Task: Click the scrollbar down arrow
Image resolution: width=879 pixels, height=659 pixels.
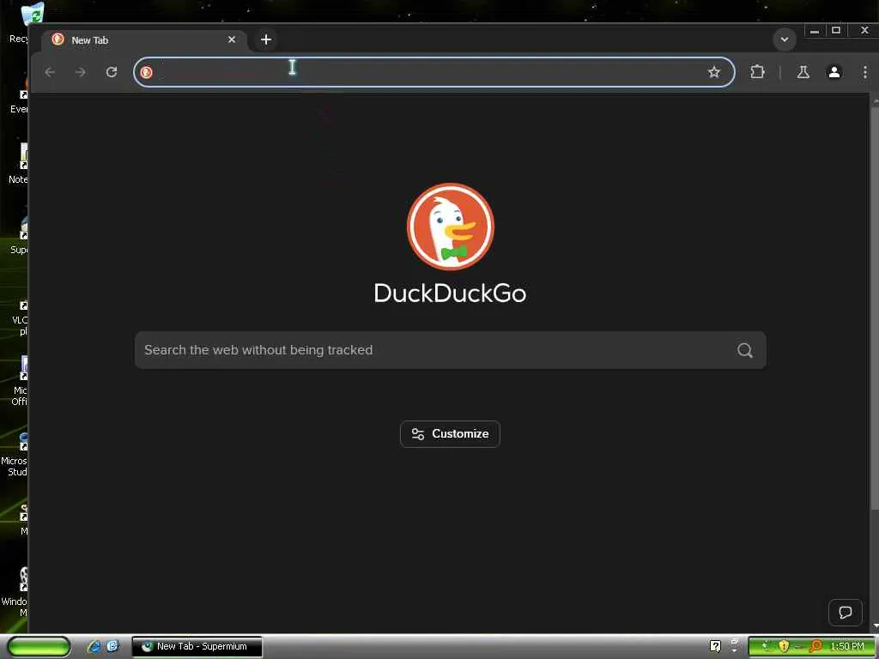Action: point(876,626)
